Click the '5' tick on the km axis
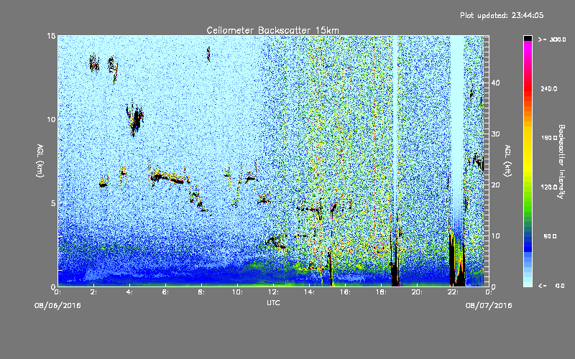The height and width of the screenshot is (359, 575). tap(53, 203)
